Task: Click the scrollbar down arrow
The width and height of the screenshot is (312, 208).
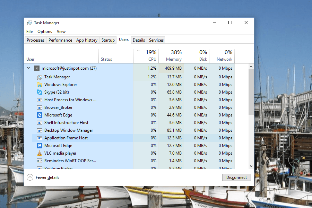Action: (x=251, y=166)
